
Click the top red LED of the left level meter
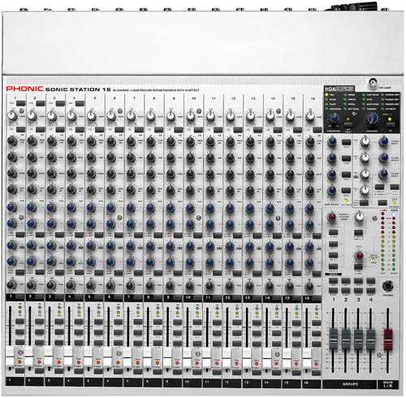pyautogui.click(x=383, y=214)
